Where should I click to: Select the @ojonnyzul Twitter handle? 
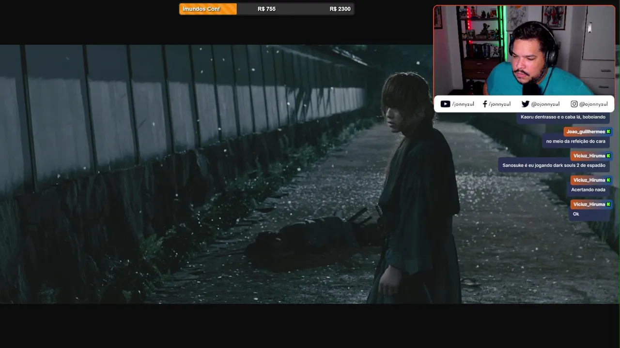(545, 104)
